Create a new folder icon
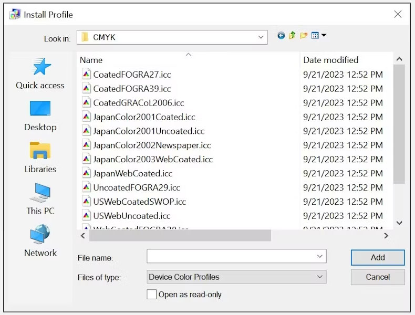The image size is (415, 315). click(304, 36)
